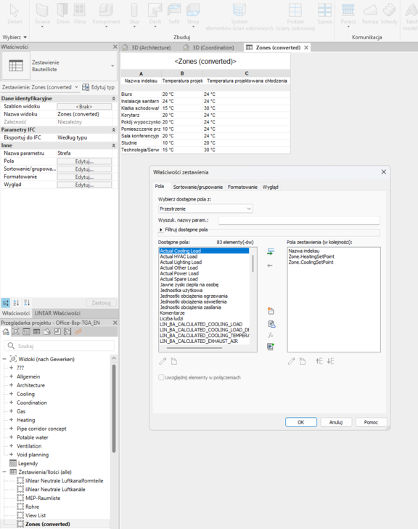This screenshot has width=418, height=529.
Task: Collapse the Parametry IFC section
Action: [113, 130]
